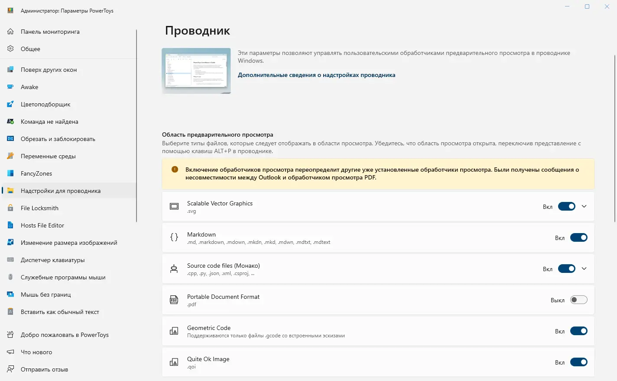Image resolution: width=617 pixels, height=381 pixels.
Task: Click the Цветоподборщик (Color Picker) icon
Action: click(10, 104)
